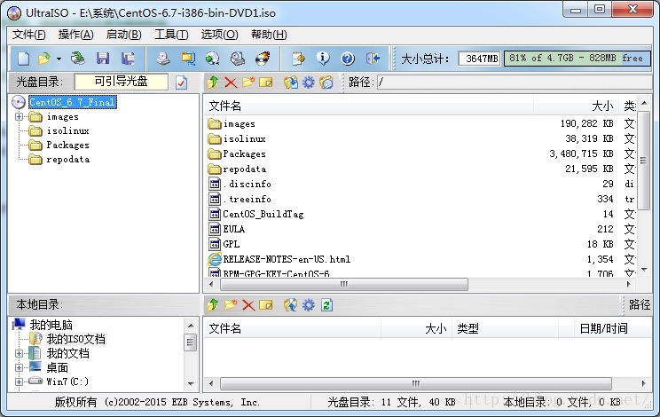Expand the 桌面 node in local tree
The image size is (660, 417).
click(19, 368)
